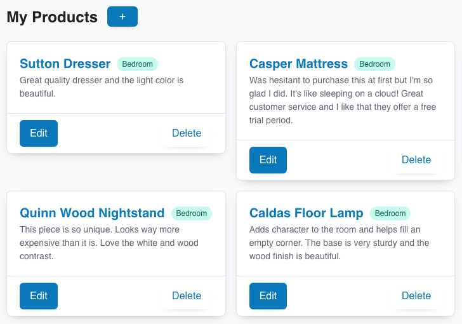
Task: Click Bedroom tag on Casper Mattress card
Action: pyautogui.click(x=374, y=64)
